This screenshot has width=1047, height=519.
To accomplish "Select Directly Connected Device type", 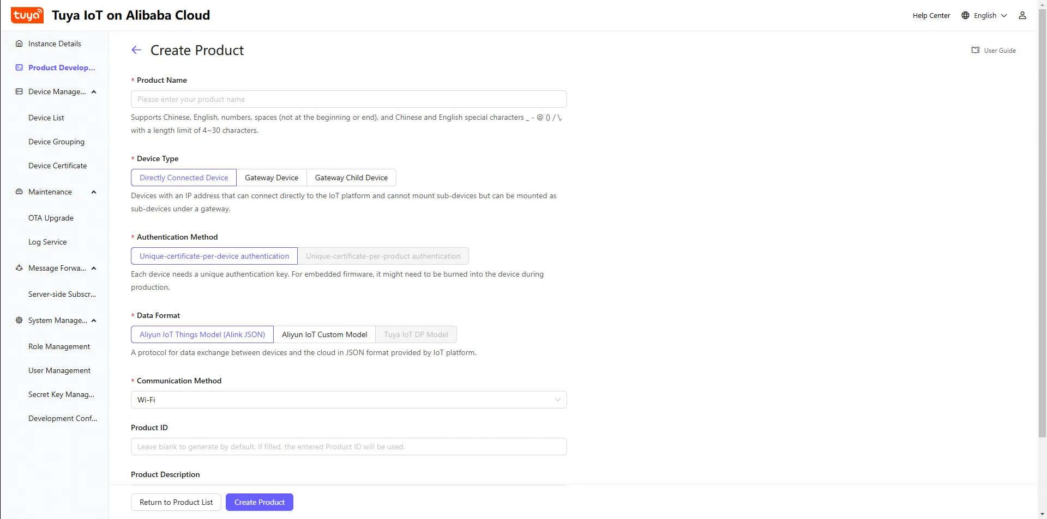I will click(184, 178).
